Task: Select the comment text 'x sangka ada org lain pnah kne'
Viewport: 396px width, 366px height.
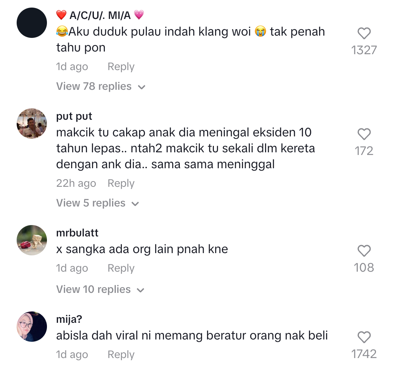Action: click(x=142, y=249)
